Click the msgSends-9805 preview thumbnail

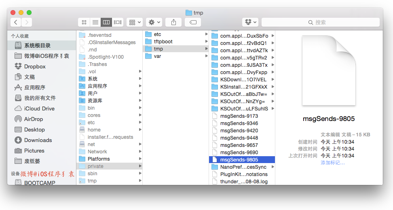329,70
